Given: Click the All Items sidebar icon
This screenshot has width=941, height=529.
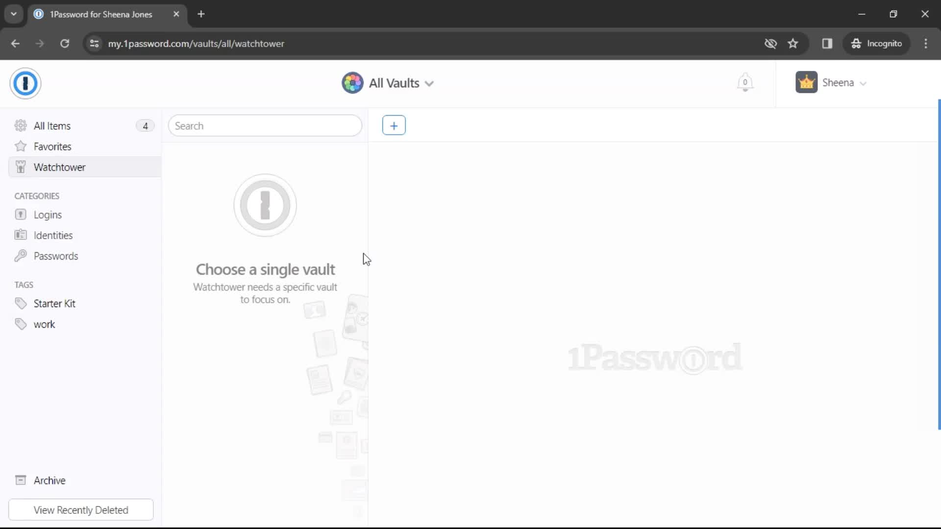Looking at the screenshot, I should pos(21,125).
